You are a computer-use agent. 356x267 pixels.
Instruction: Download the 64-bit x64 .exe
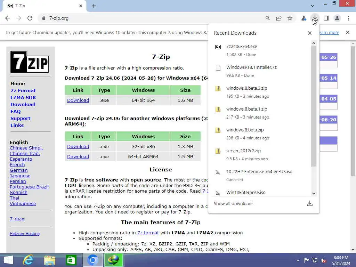pyautogui.click(x=78, y=100)
